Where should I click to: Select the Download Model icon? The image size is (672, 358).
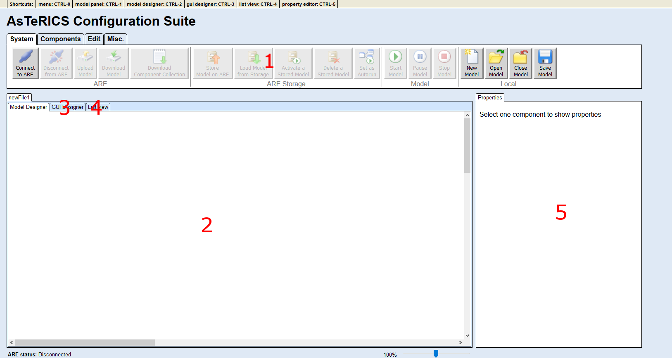pos(114,63)
